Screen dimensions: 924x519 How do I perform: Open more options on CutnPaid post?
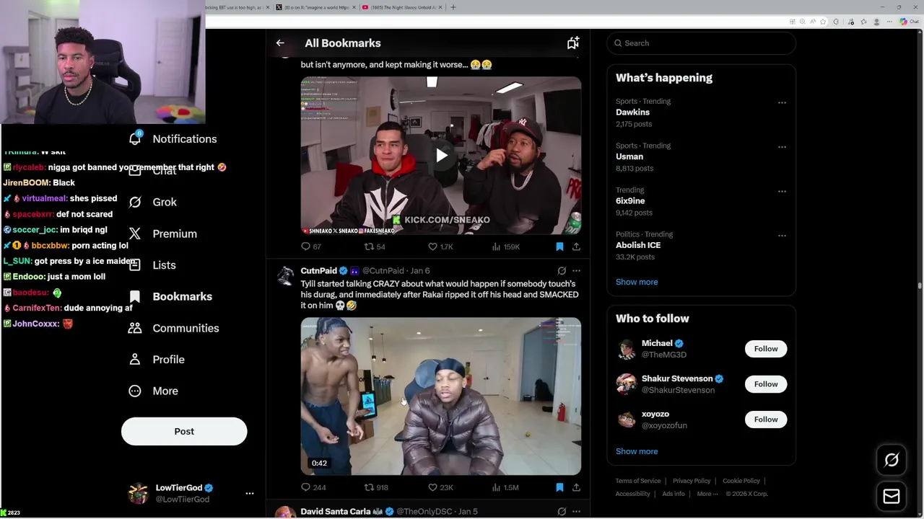point(576,271)
